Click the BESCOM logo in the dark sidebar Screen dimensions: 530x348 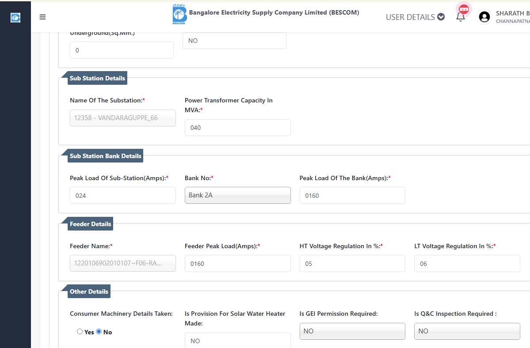(x=15, y=18)
